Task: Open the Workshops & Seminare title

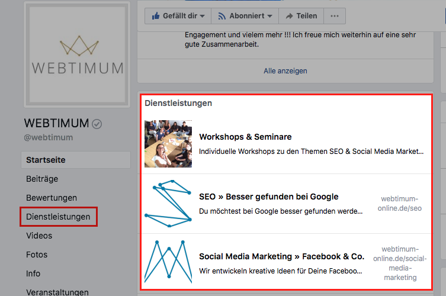Action: tap(245, 137)
